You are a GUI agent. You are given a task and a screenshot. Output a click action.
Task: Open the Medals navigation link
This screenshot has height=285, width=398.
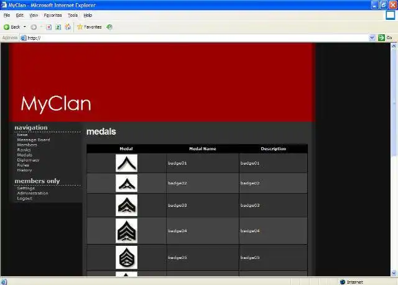click(x=25, y=155)
